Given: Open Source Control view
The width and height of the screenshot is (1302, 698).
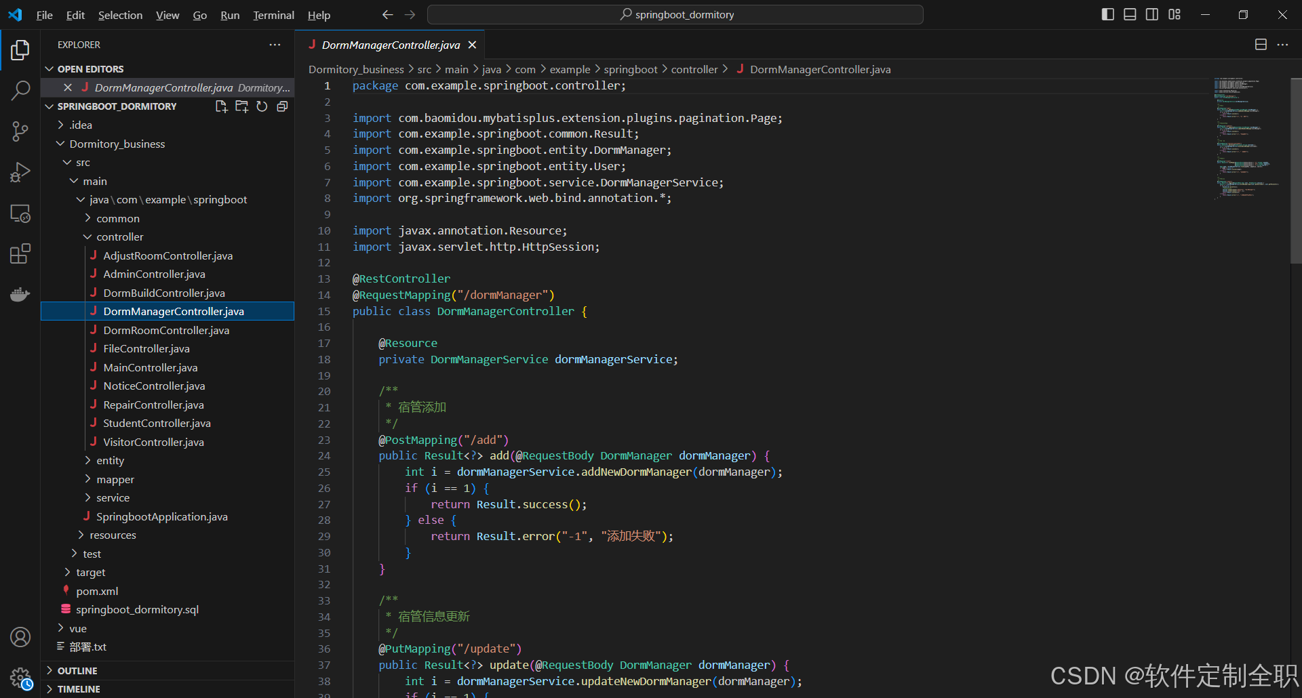Looking at the screenshot, I should point(20,131).
